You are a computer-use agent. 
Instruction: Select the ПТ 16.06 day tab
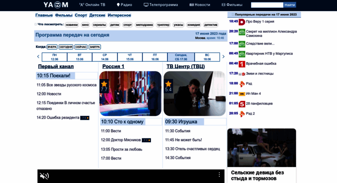point(155,57)
